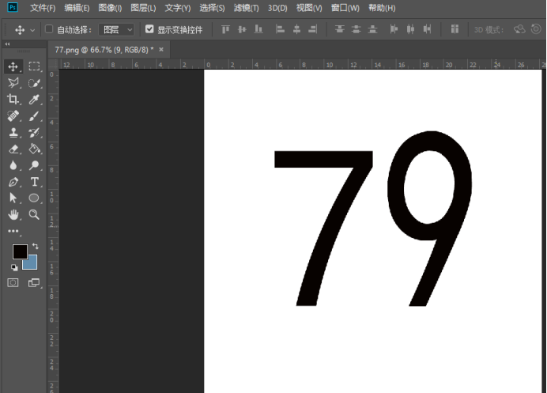Click the Auto-Align Layers button

[455, 29]
